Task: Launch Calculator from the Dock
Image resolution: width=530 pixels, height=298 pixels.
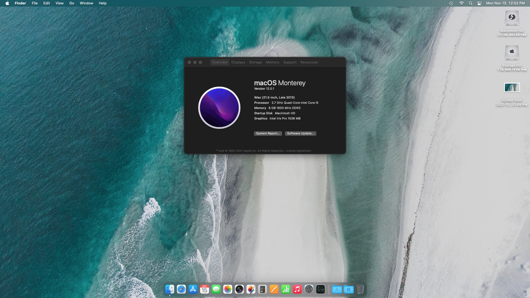Action: (263, 289)
